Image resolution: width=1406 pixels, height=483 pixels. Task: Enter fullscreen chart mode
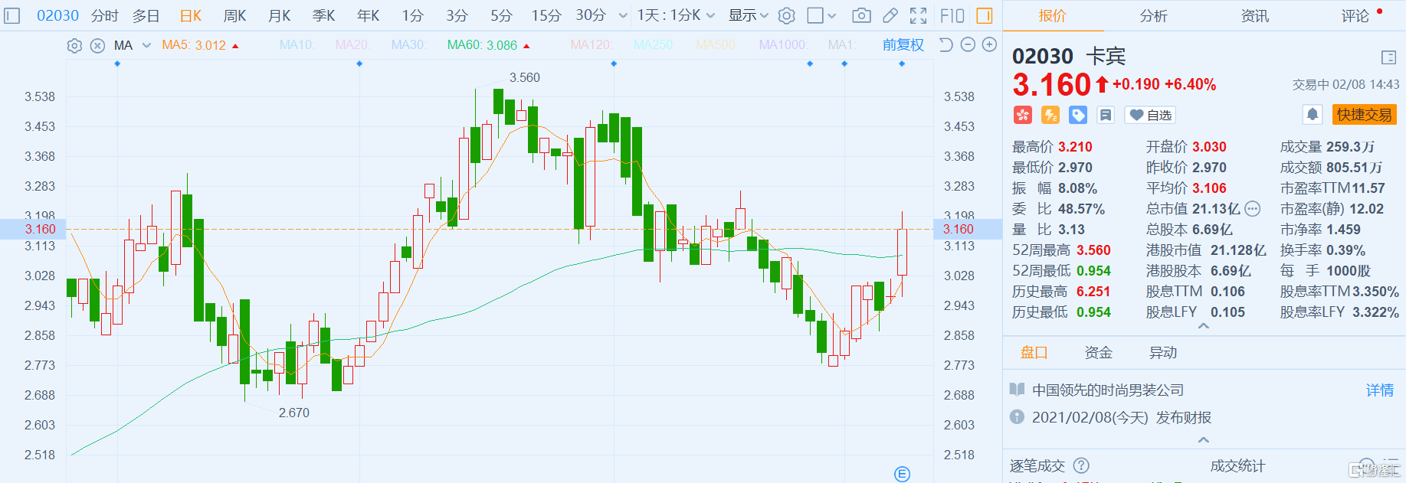(x=918, y=15)
